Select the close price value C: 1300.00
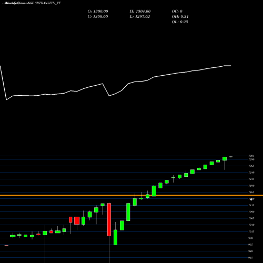Screen dimensions: 263x263 (98, 17)
